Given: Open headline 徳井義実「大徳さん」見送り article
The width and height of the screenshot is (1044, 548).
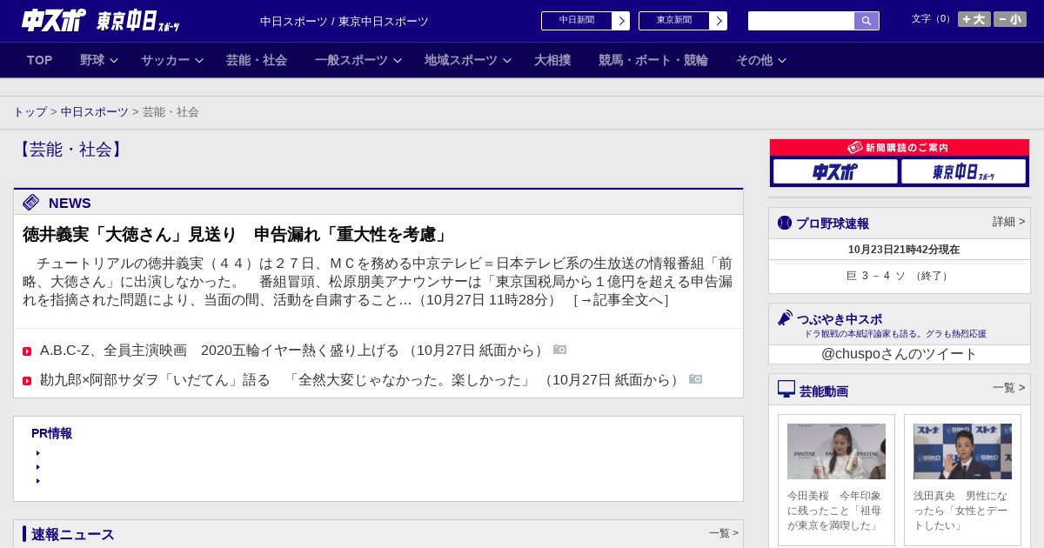Looking at the screenshot, I should [236, 235].
